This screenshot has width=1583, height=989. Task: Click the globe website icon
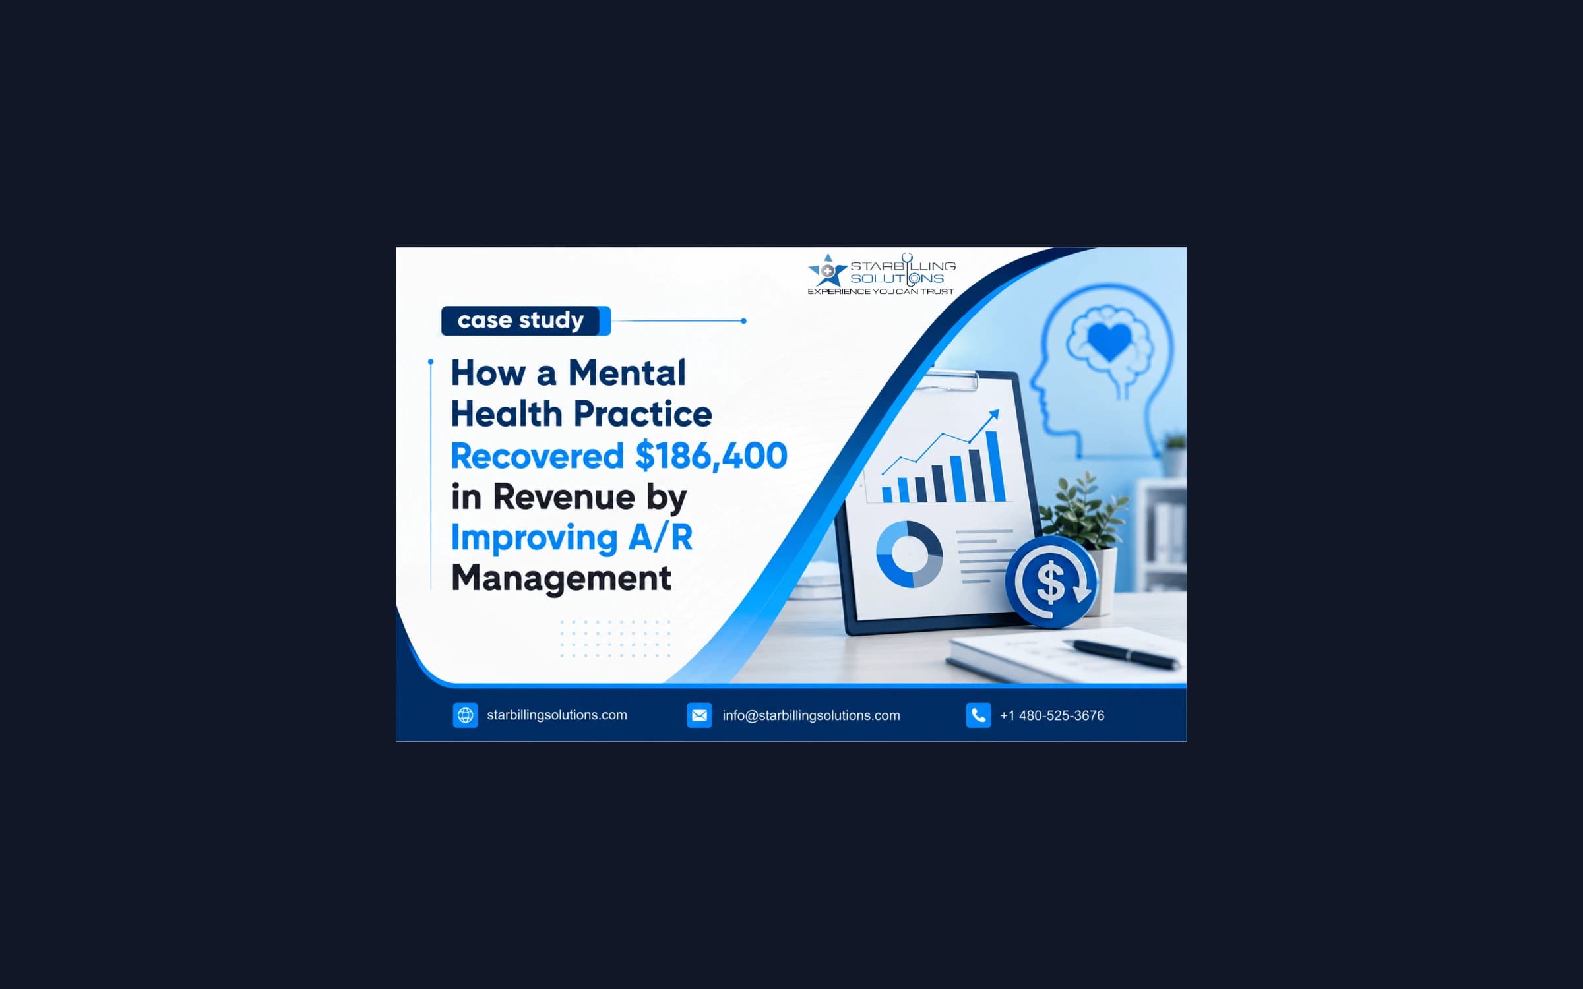(x=465, y=715)
